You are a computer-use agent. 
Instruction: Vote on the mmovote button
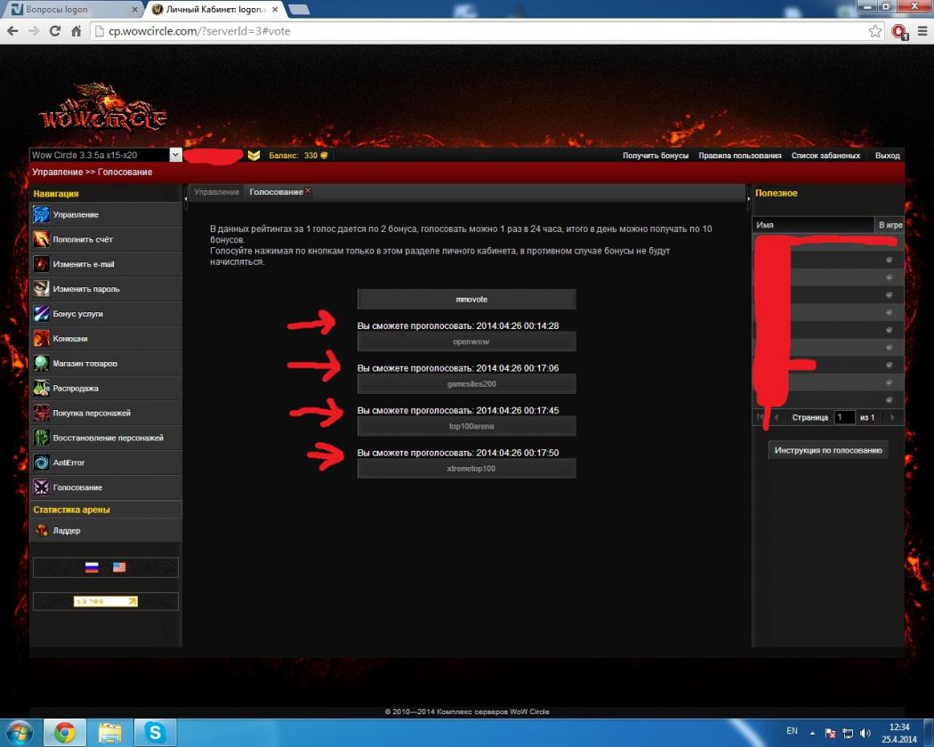tap(466, 300)
